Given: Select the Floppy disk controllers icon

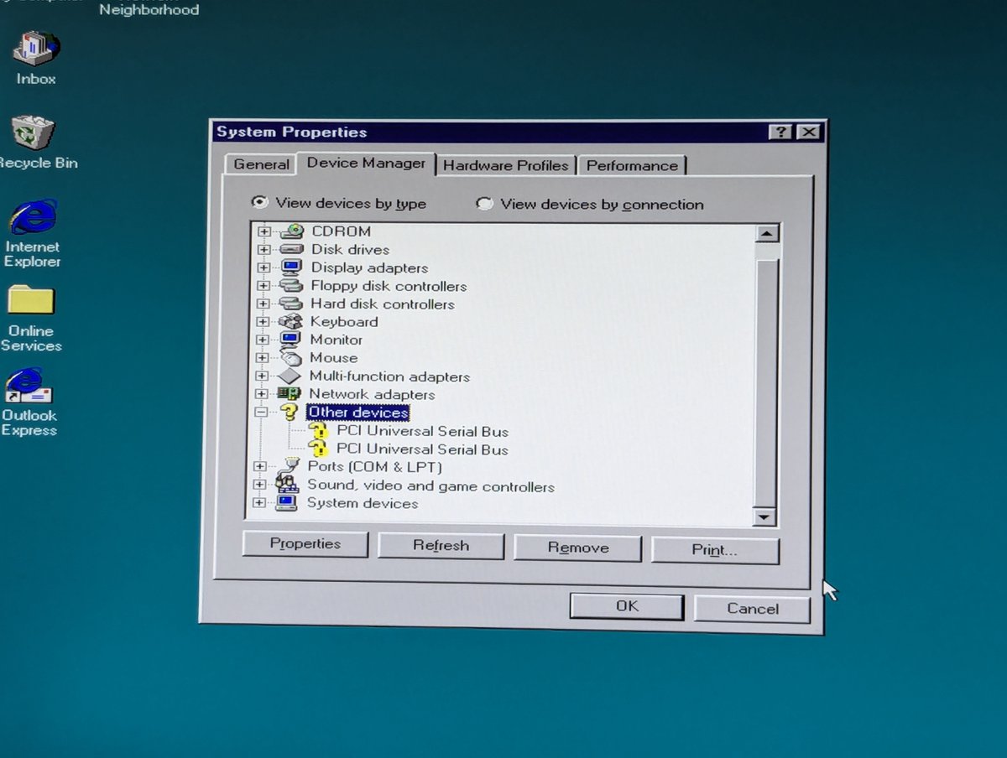Looking at the screenshot, I should (x=291, y=286).
